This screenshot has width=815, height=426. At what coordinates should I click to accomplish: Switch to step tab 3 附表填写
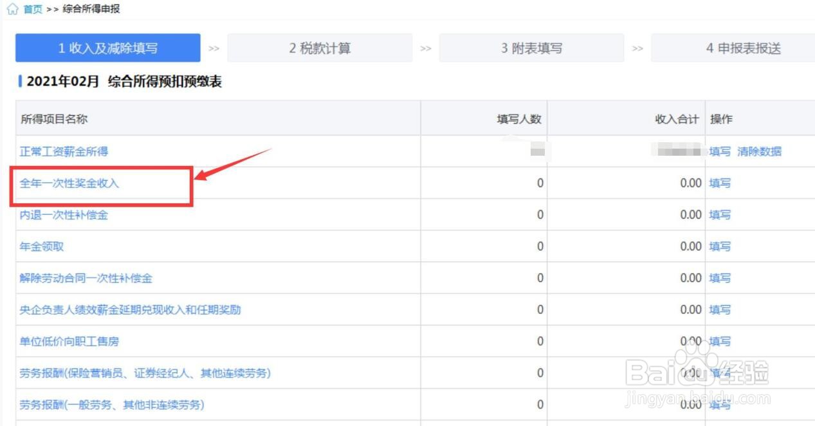[531, 48]
